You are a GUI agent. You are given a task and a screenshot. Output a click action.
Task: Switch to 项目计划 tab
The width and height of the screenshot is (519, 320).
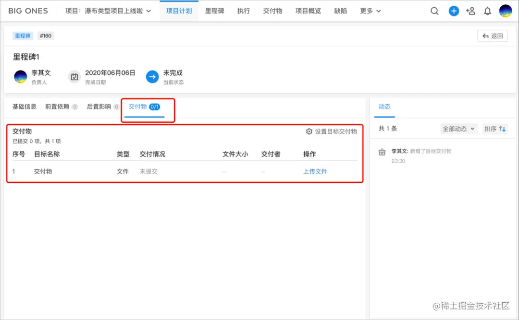point(179,11)
